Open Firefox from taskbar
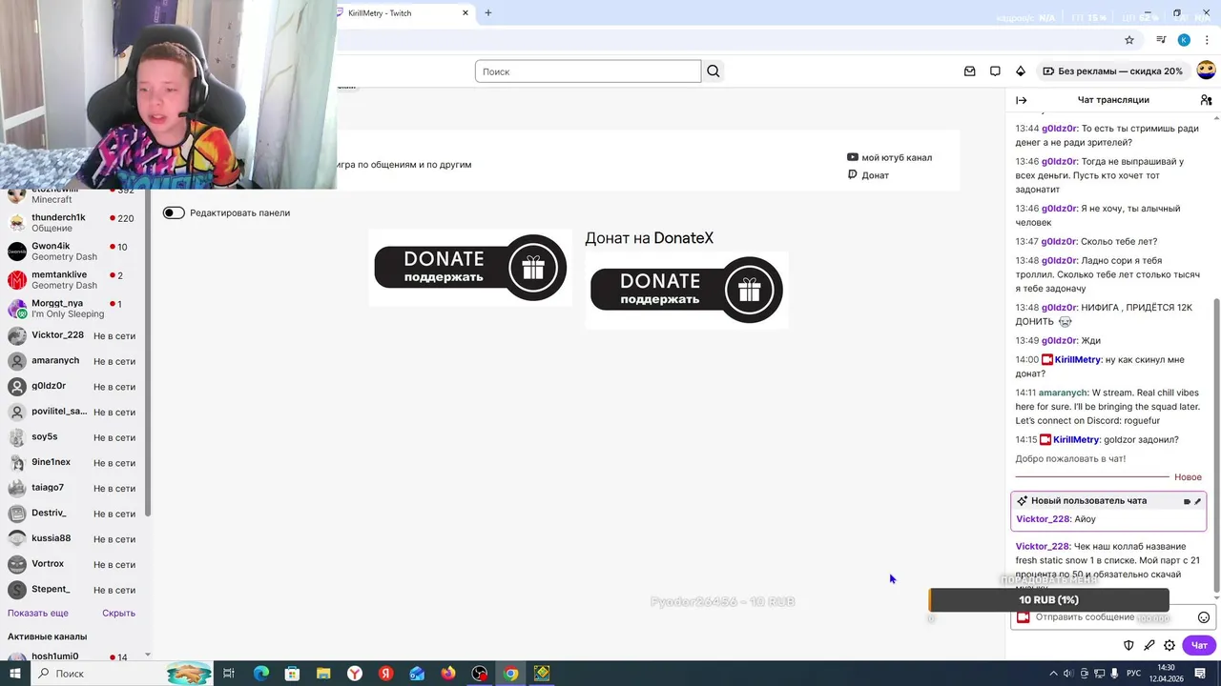This screenshot has width=1221, height=686. pos(448,674)
